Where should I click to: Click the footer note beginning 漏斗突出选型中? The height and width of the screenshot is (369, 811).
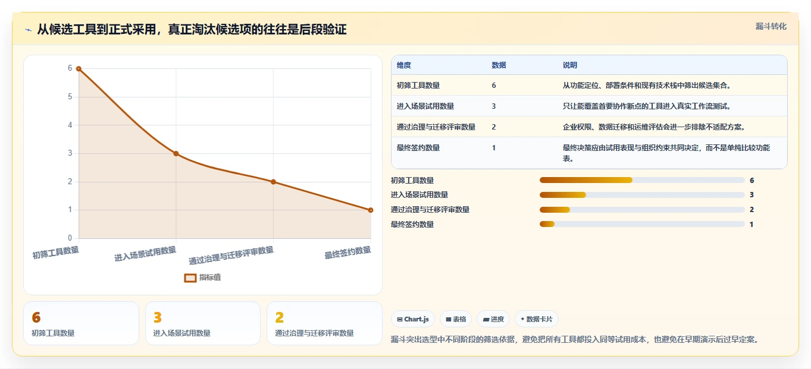(x=574, y=340)
